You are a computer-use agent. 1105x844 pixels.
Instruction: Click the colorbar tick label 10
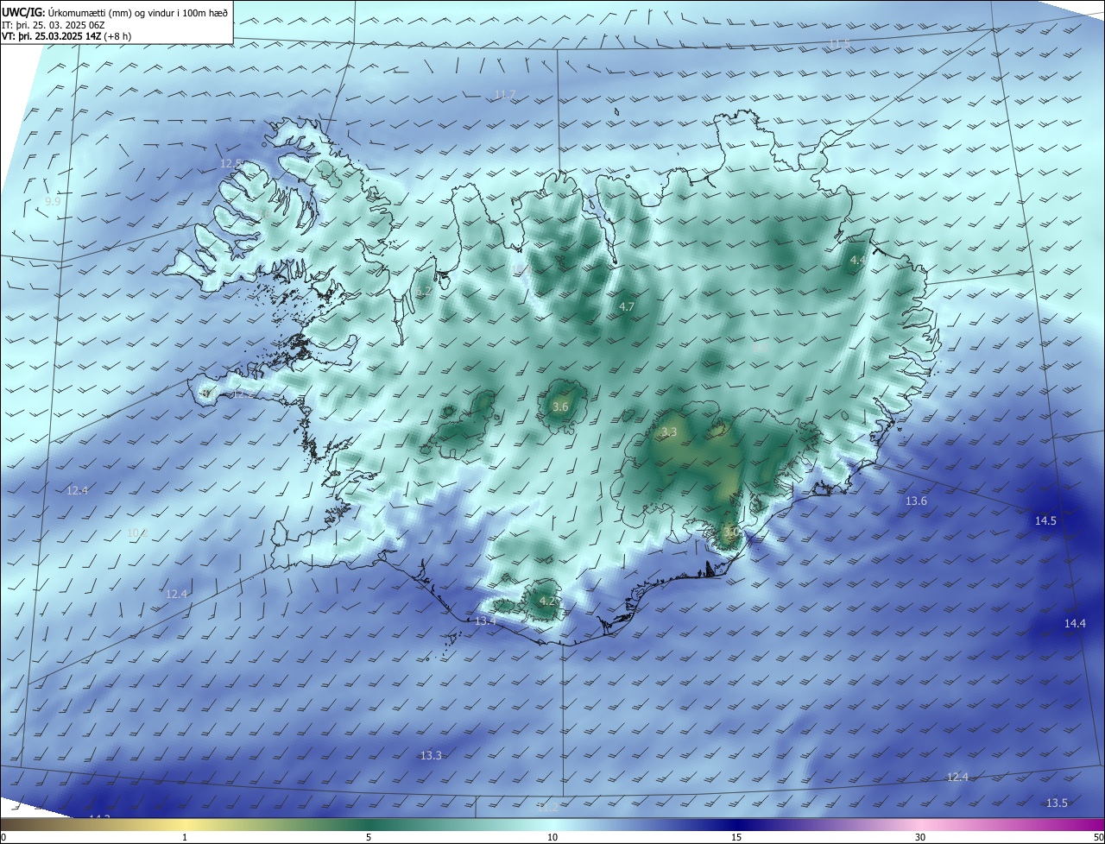click(552, 837)
